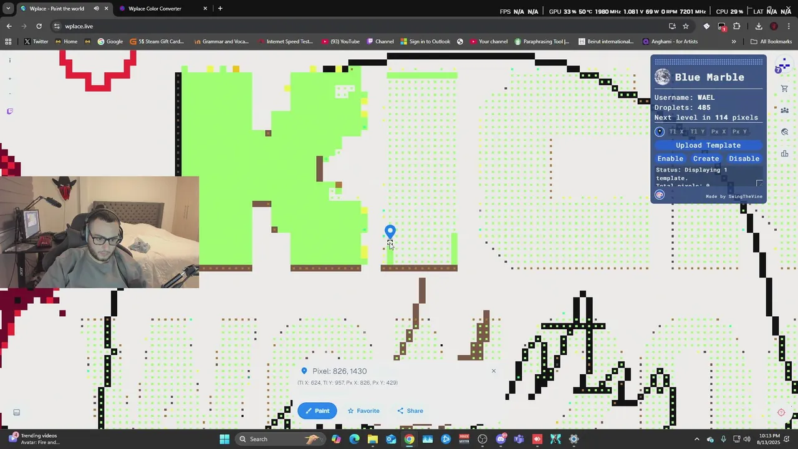
Task: Add the pixel to Favorite
Action: 363,410
